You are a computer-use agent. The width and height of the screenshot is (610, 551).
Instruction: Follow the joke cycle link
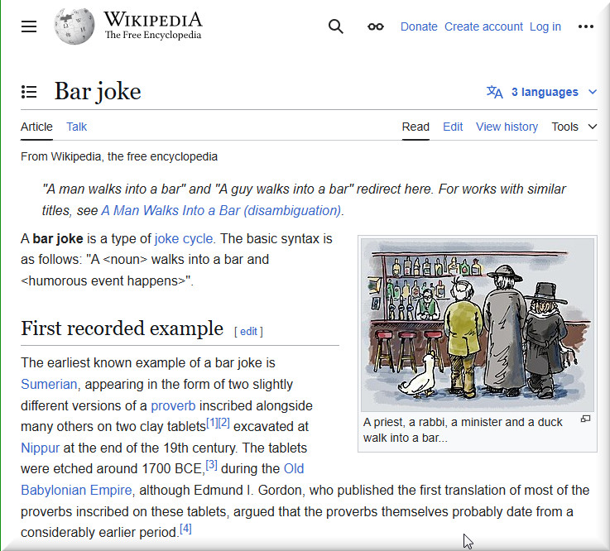tap(184, 239)
